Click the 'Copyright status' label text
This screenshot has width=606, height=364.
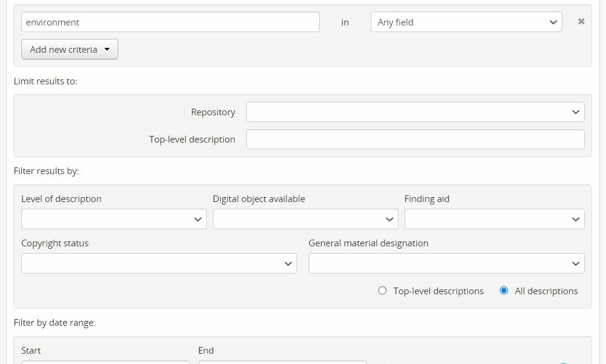pos(55,243)
